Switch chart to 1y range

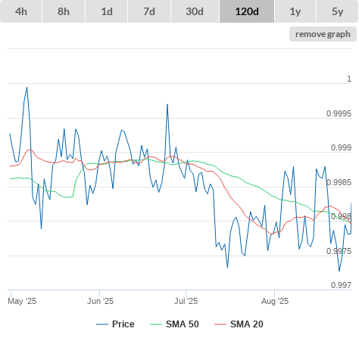click(x=295, y=11)
